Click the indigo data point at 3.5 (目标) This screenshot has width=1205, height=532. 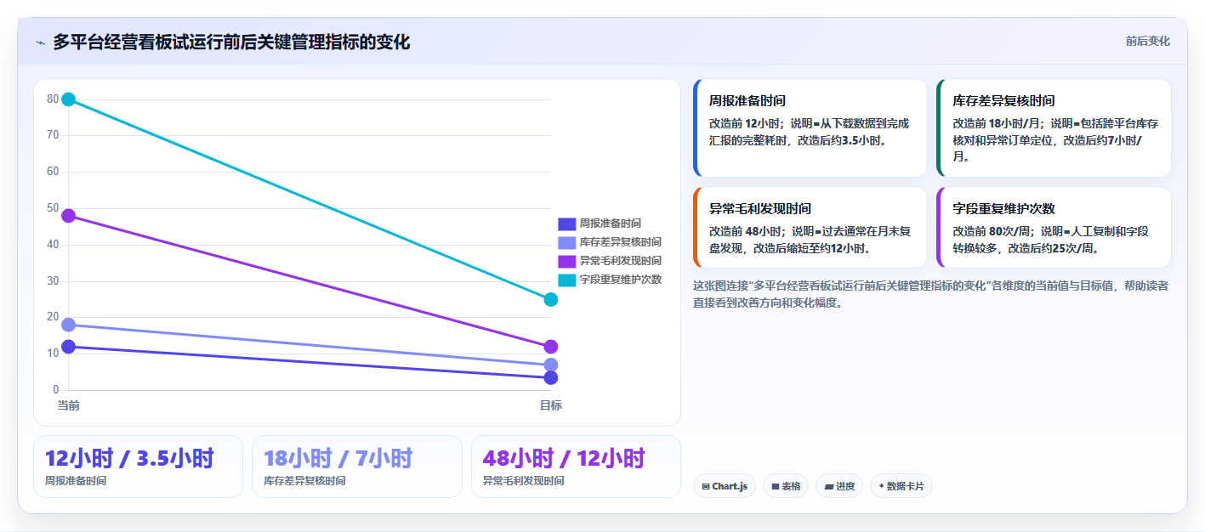551,377
